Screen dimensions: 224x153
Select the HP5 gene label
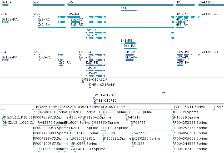178,2
